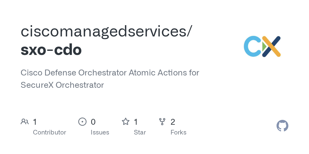This screenshot has width=309, height=154.
Task: Open the sxo-cdo repository name
Action: pos(51,50)
